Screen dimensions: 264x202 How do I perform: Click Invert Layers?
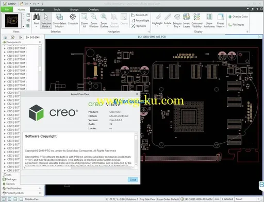coord(186,21)
